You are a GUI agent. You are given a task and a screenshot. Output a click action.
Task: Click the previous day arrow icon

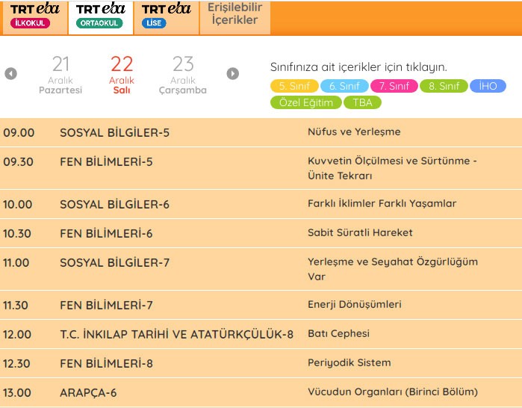10,73
